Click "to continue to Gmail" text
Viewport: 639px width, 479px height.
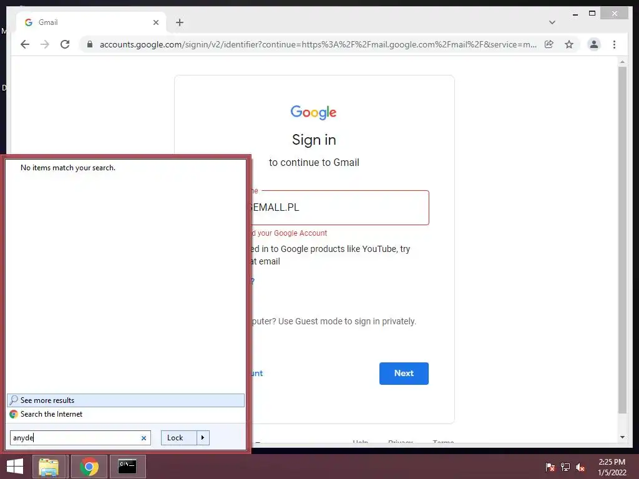314,163
